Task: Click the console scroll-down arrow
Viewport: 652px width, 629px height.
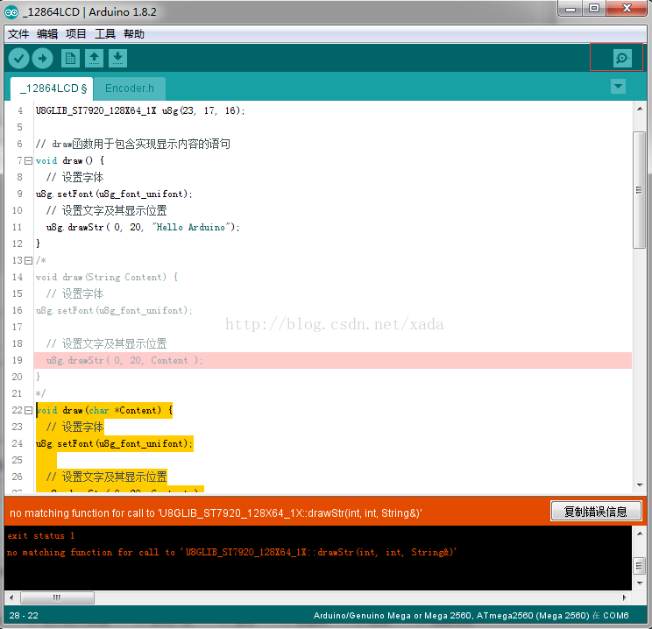Action: click(x=640, y=583)
